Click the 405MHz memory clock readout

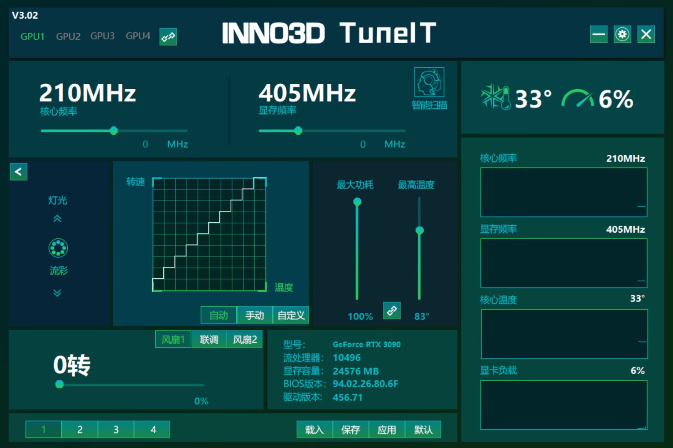tap(307, 93)
